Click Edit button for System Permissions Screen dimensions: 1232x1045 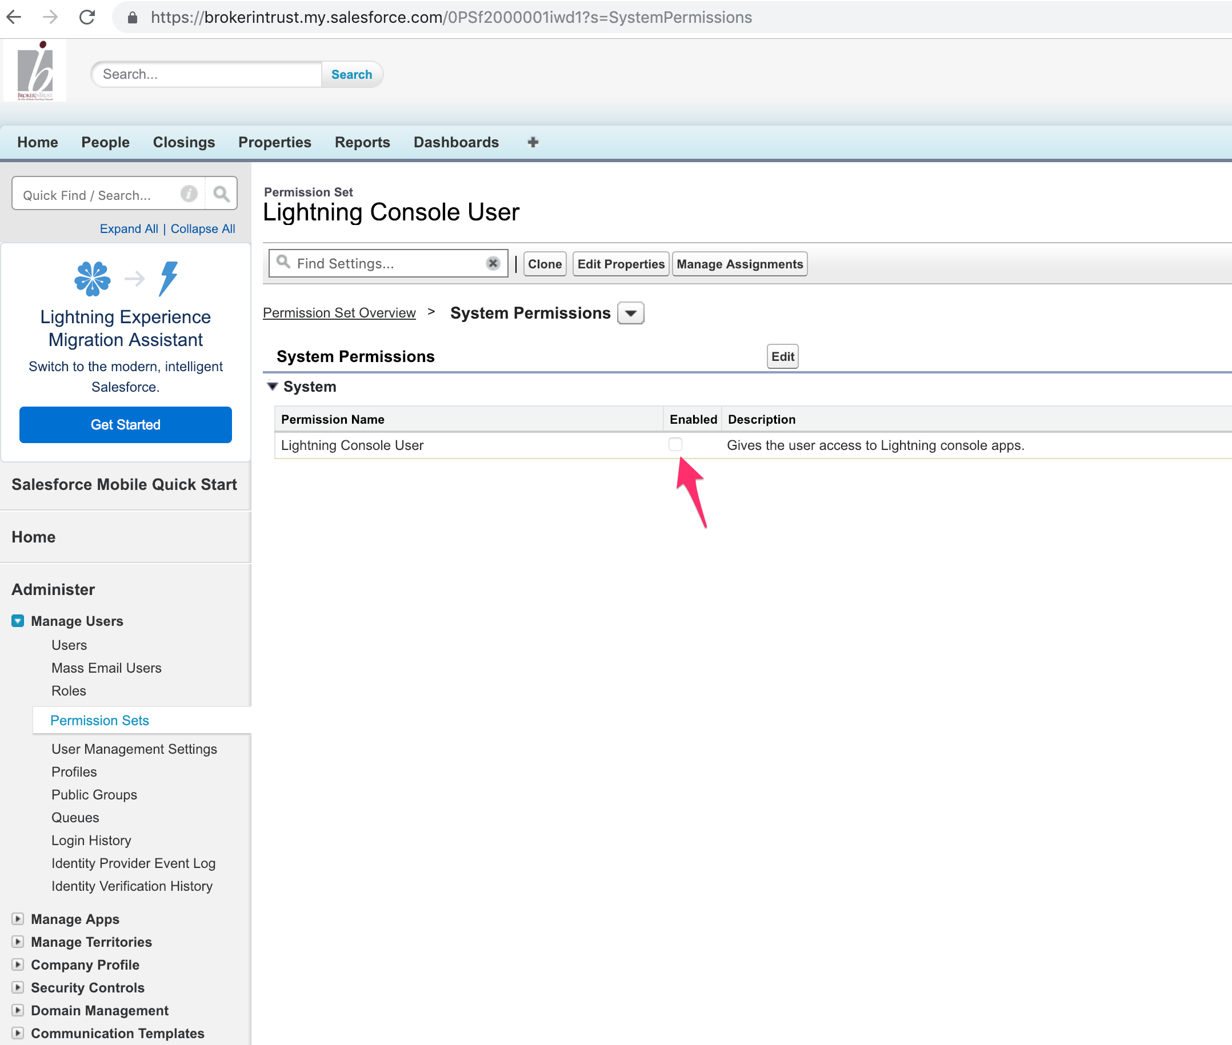point(782,356)
